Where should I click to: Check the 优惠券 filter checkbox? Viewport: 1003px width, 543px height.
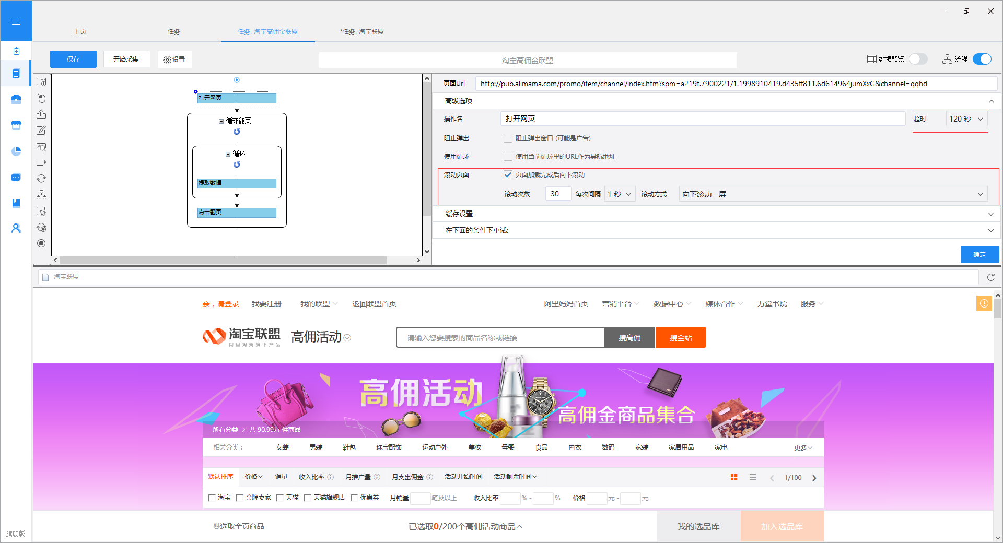tap(354, 498)
